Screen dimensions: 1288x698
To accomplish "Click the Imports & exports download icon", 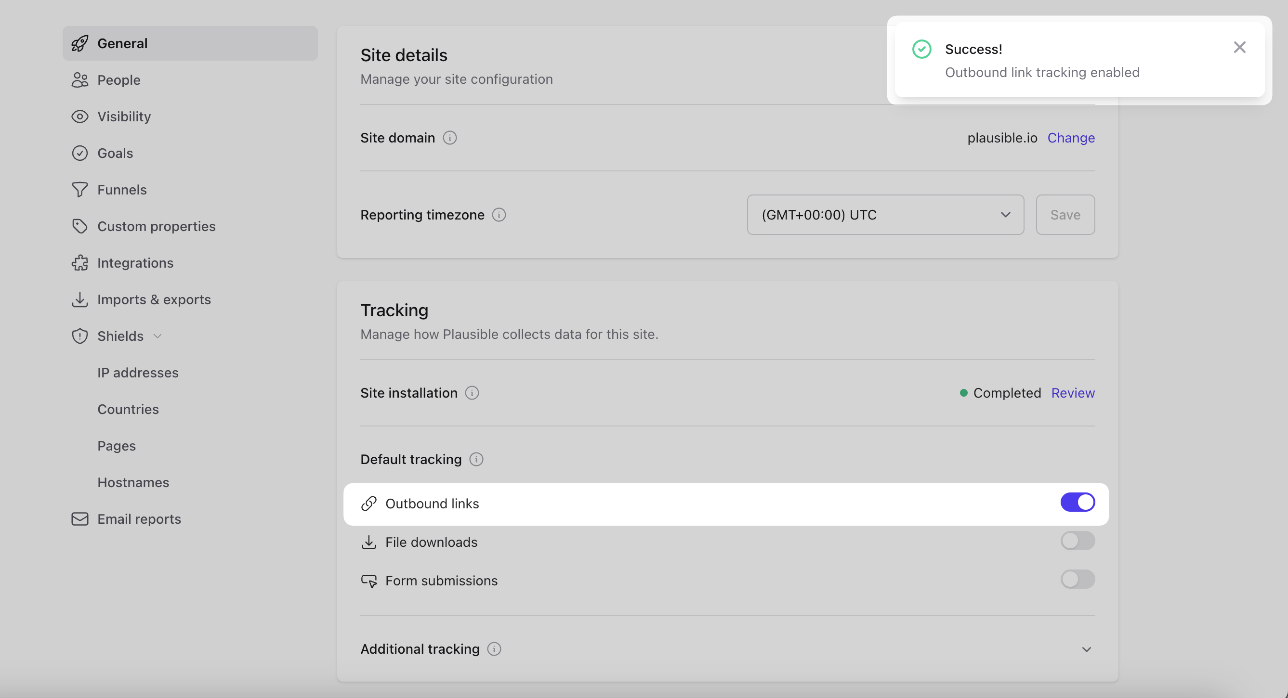I will 80,299.
